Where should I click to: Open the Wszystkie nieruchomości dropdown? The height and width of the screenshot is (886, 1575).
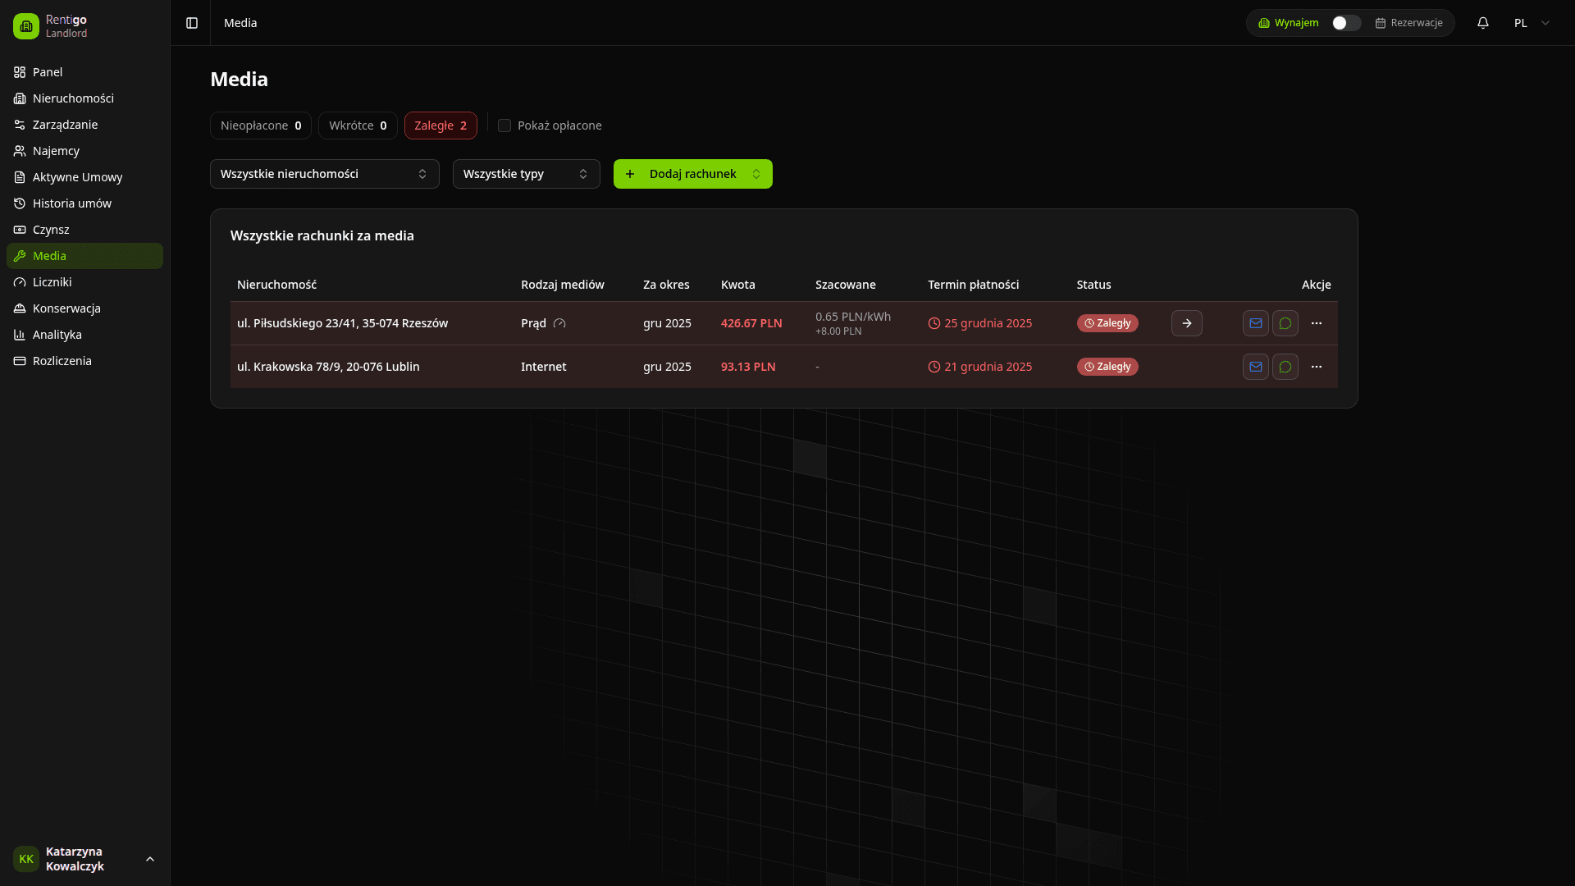(324, 174)
